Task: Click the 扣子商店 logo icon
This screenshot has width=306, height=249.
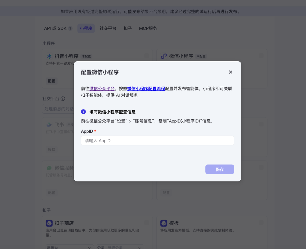Action: coord(49,223)
